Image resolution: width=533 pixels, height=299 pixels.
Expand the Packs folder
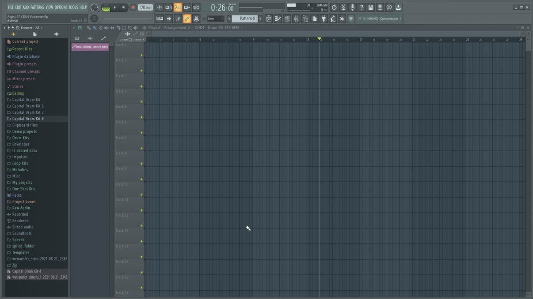point(17,195)
